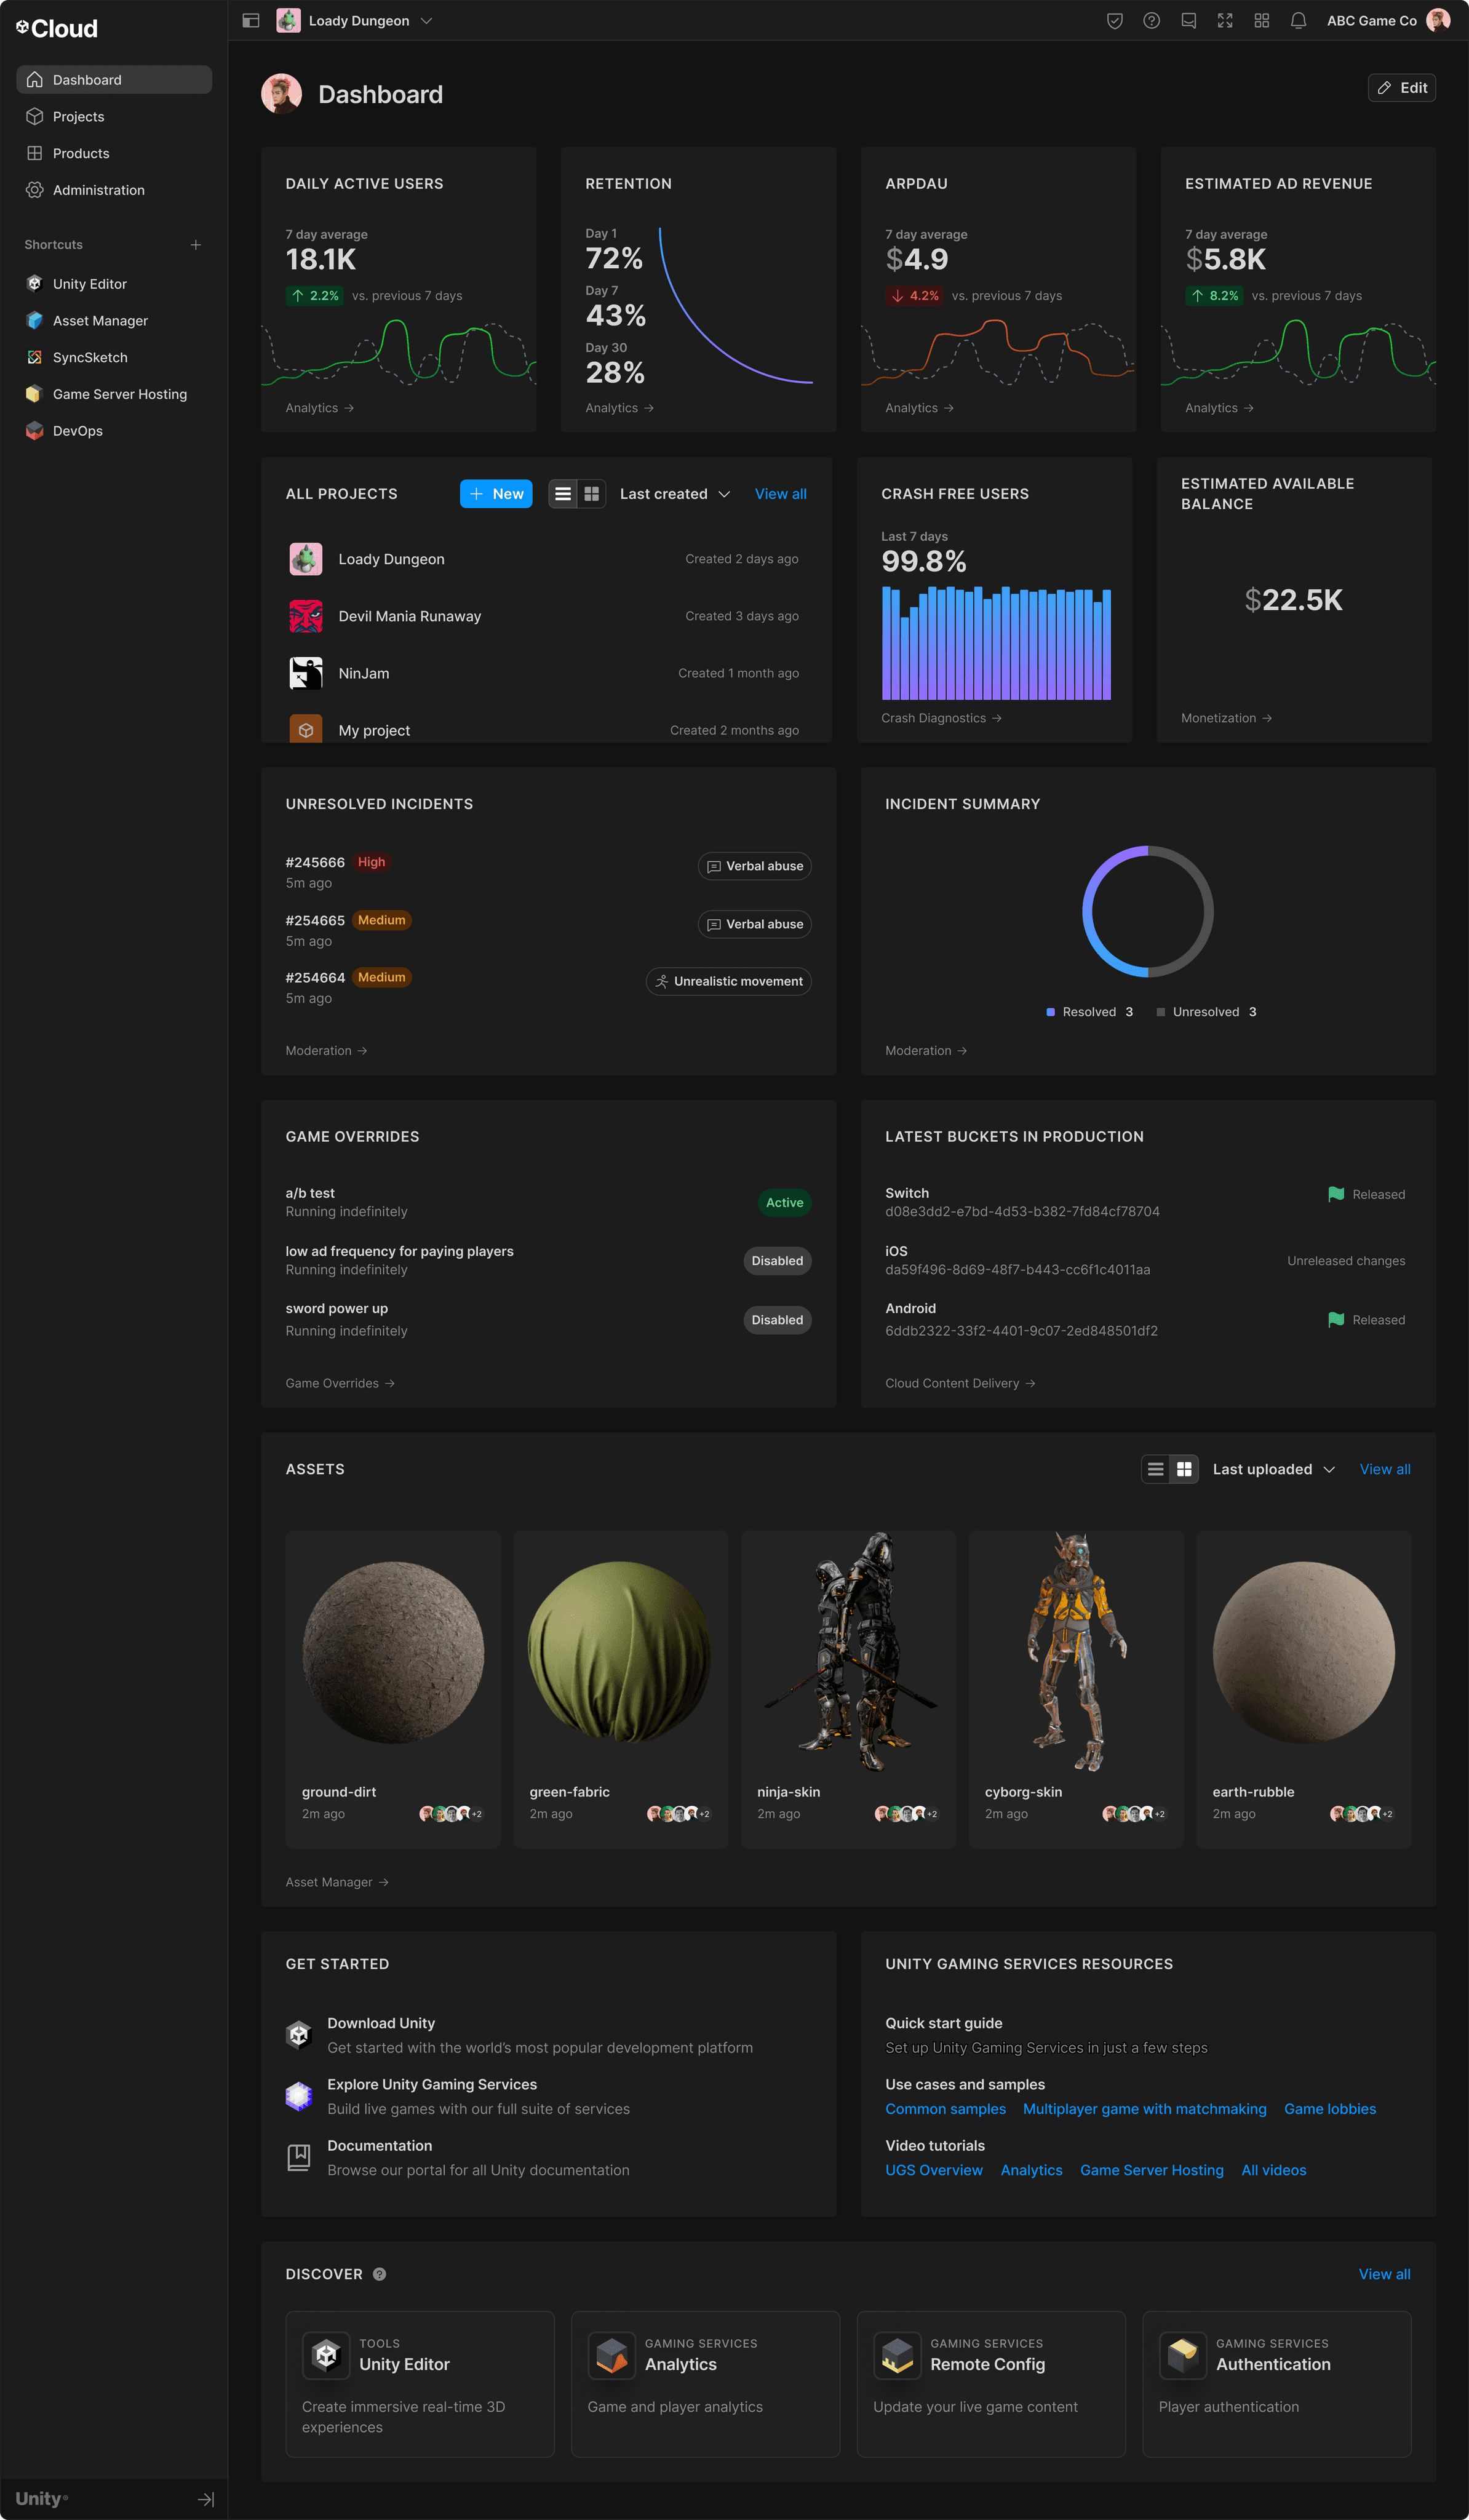Viewport: 1469px width, 2520px height.
Task: Click the Devil Mania Runaway project icon
Action: pos(306,616)
